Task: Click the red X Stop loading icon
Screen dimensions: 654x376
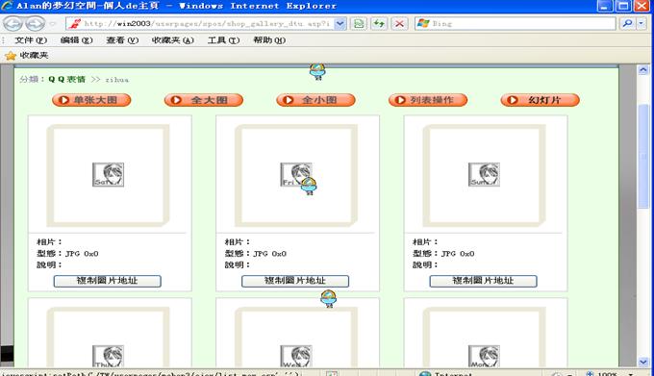Action: [399, 23]
